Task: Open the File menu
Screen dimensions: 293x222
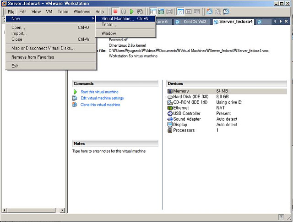Action: (x=11, y=12)
